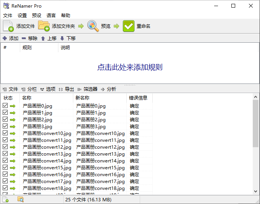260x204 pixels.
Task: Open the 筛选器 filters dropdown
Action: (87, 89)
